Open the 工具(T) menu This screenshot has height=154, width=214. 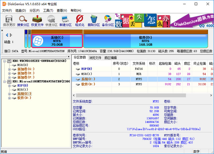(x=48, y=10)
